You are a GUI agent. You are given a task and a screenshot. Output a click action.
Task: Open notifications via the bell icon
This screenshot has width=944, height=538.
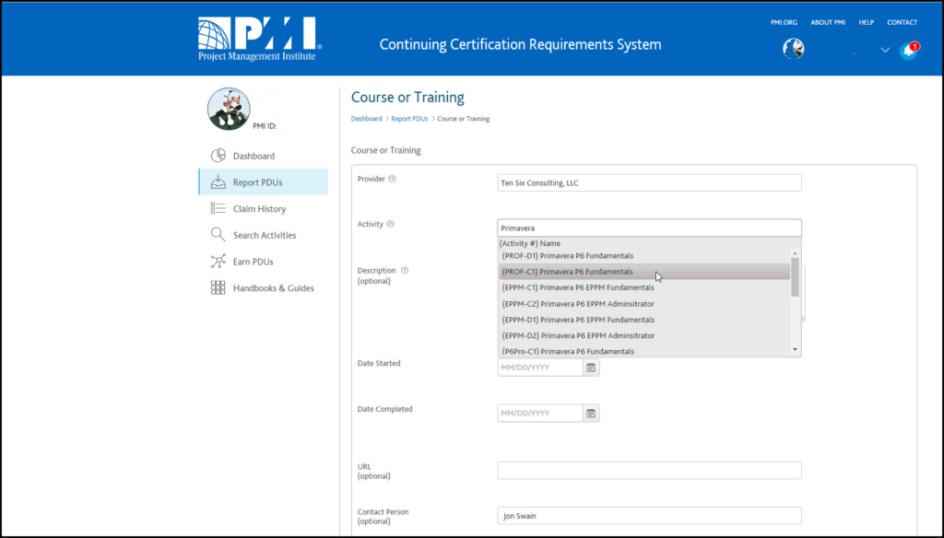pyautogui.click(x=909, y=52)
